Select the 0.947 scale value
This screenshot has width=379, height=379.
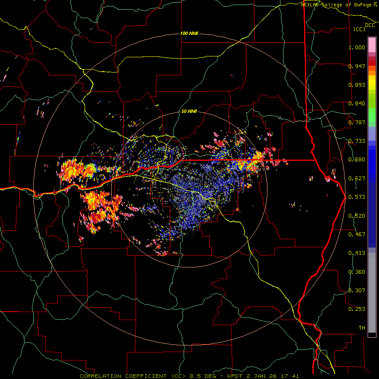click(357, 66)
